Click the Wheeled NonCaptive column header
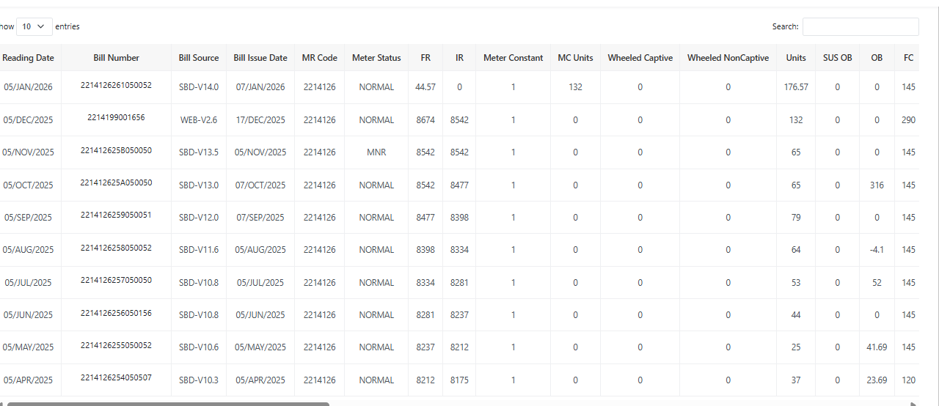This screenshot has height=406, width=939. click(x=728, y=58)
